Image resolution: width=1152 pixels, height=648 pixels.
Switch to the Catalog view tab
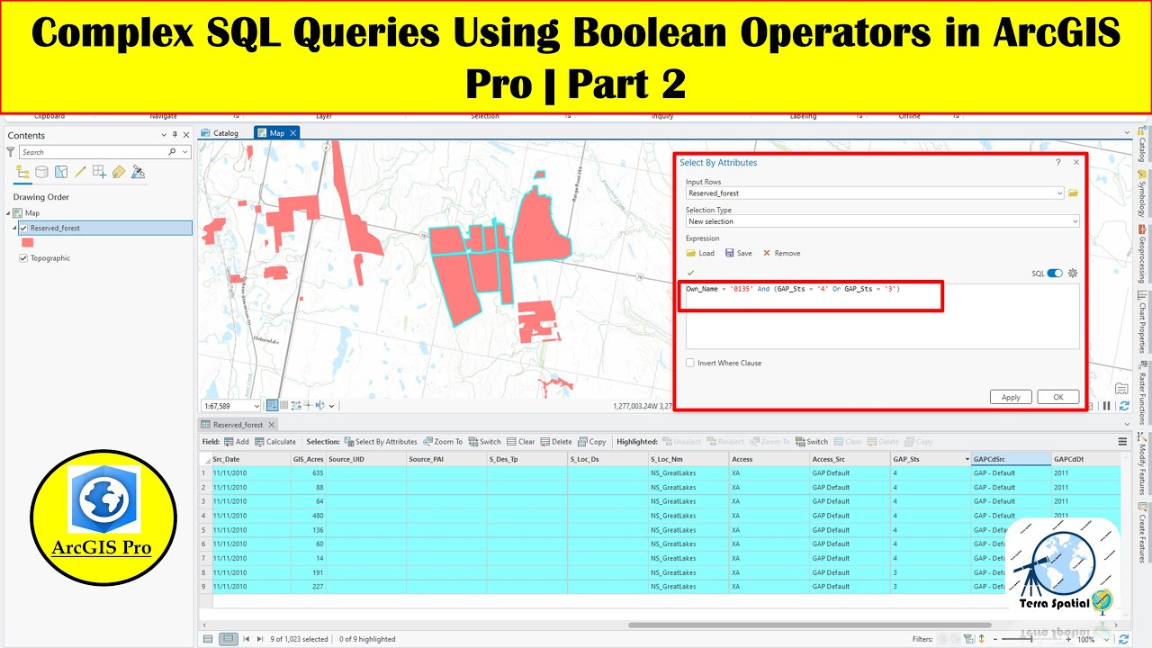(x=220, y=133)
